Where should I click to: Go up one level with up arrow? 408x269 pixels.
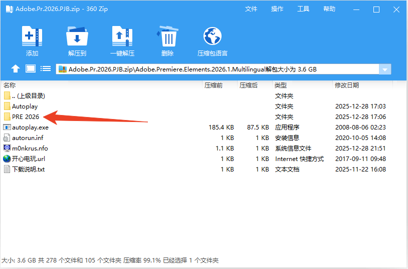(x=16, y=69)
